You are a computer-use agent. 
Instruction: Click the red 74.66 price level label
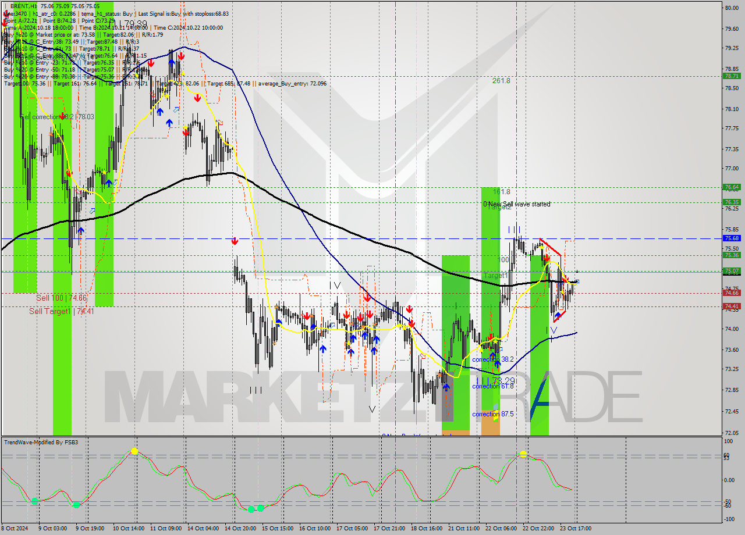click(x=732, y=293)
